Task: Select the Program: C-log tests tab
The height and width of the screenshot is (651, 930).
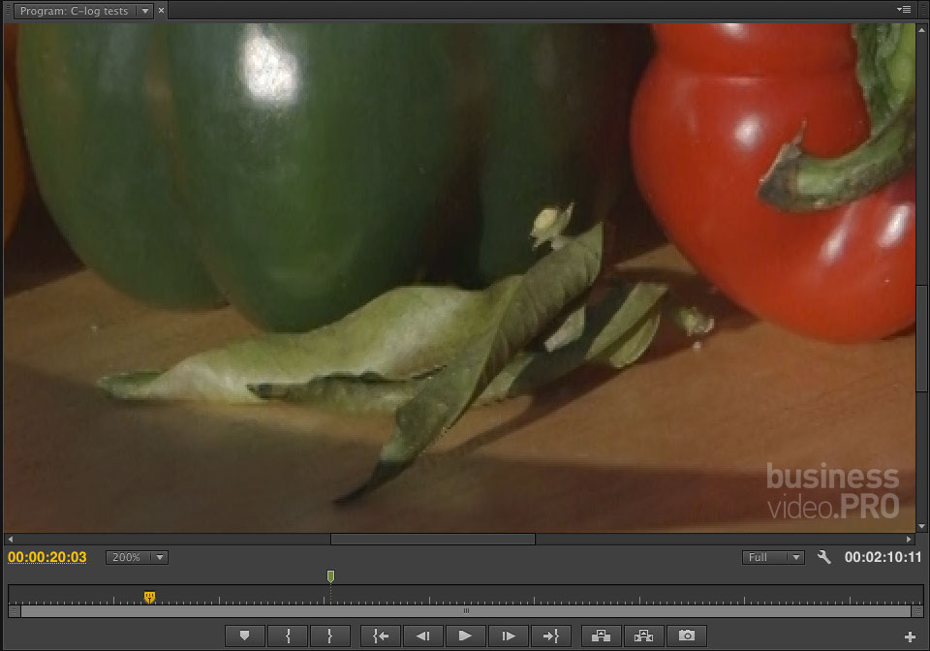Action: tap(75, 11)
